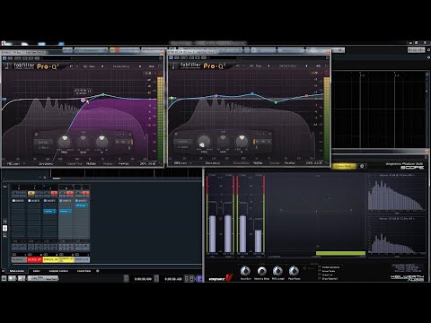Switch to the MixConsole tab
Screen dimensions: 431x323
[17, 271]
